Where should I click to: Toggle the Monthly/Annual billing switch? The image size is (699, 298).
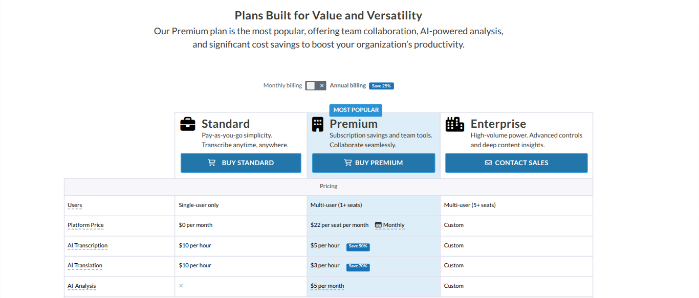316,86
